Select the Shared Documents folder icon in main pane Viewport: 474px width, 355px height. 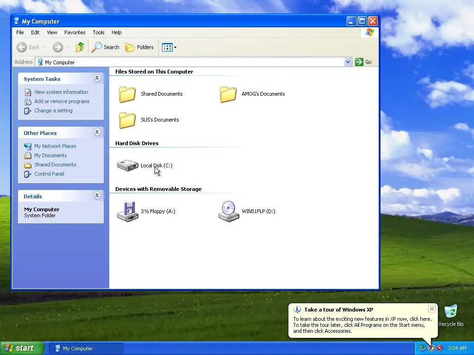tap(127, 94)
